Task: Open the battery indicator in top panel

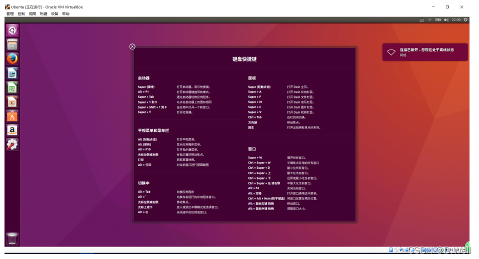Action: point(438,20)
